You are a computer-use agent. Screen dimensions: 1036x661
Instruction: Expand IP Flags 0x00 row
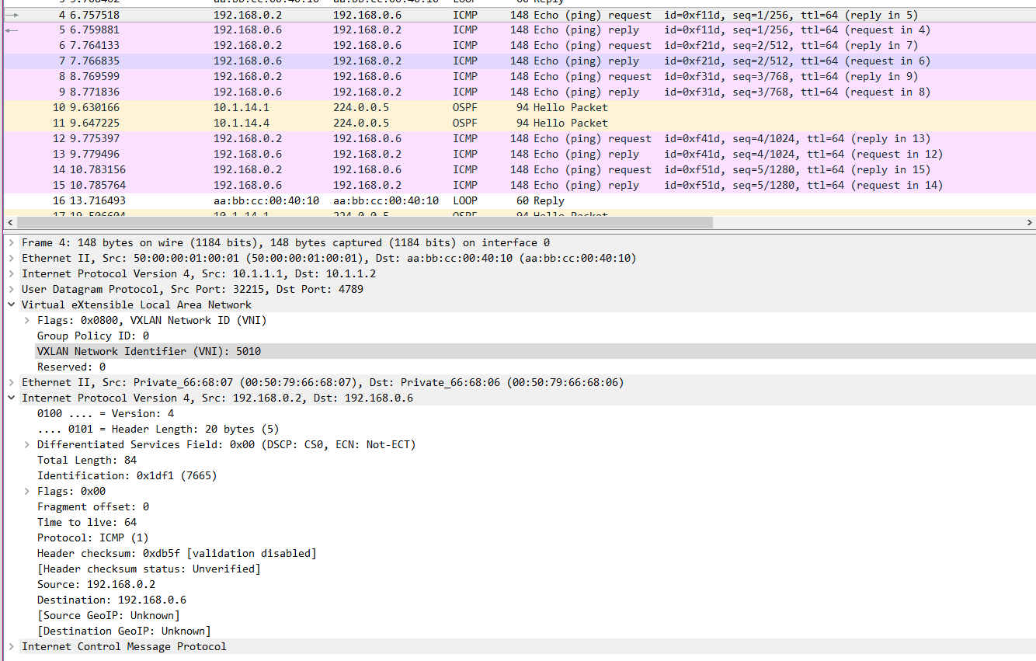(26, 491)
